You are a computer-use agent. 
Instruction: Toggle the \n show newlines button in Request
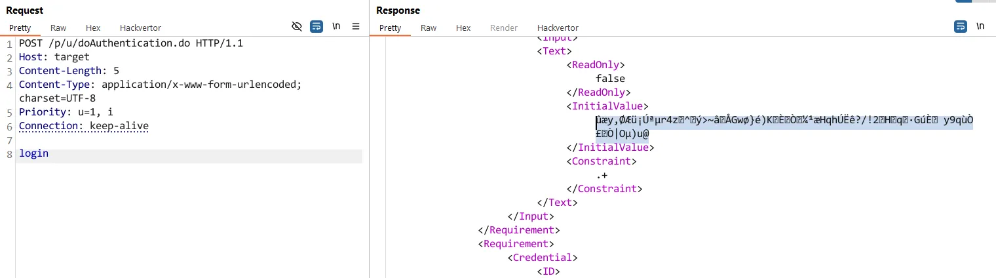pos(336,26)
